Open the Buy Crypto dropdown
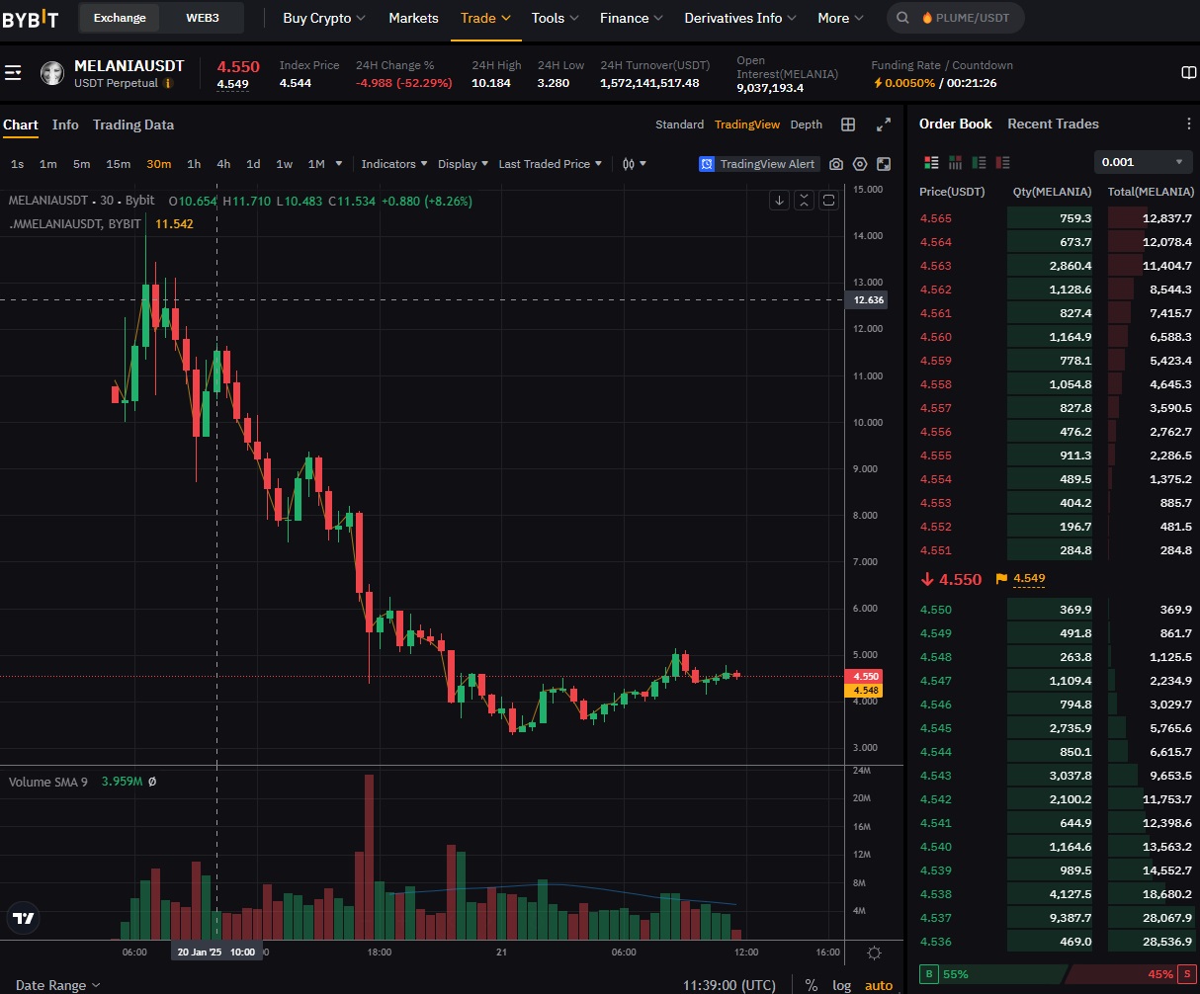This screenshot has height=994, width=1200. pos(324,18)
